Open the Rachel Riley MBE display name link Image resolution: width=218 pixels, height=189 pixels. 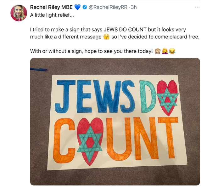(x=51, y=7)
